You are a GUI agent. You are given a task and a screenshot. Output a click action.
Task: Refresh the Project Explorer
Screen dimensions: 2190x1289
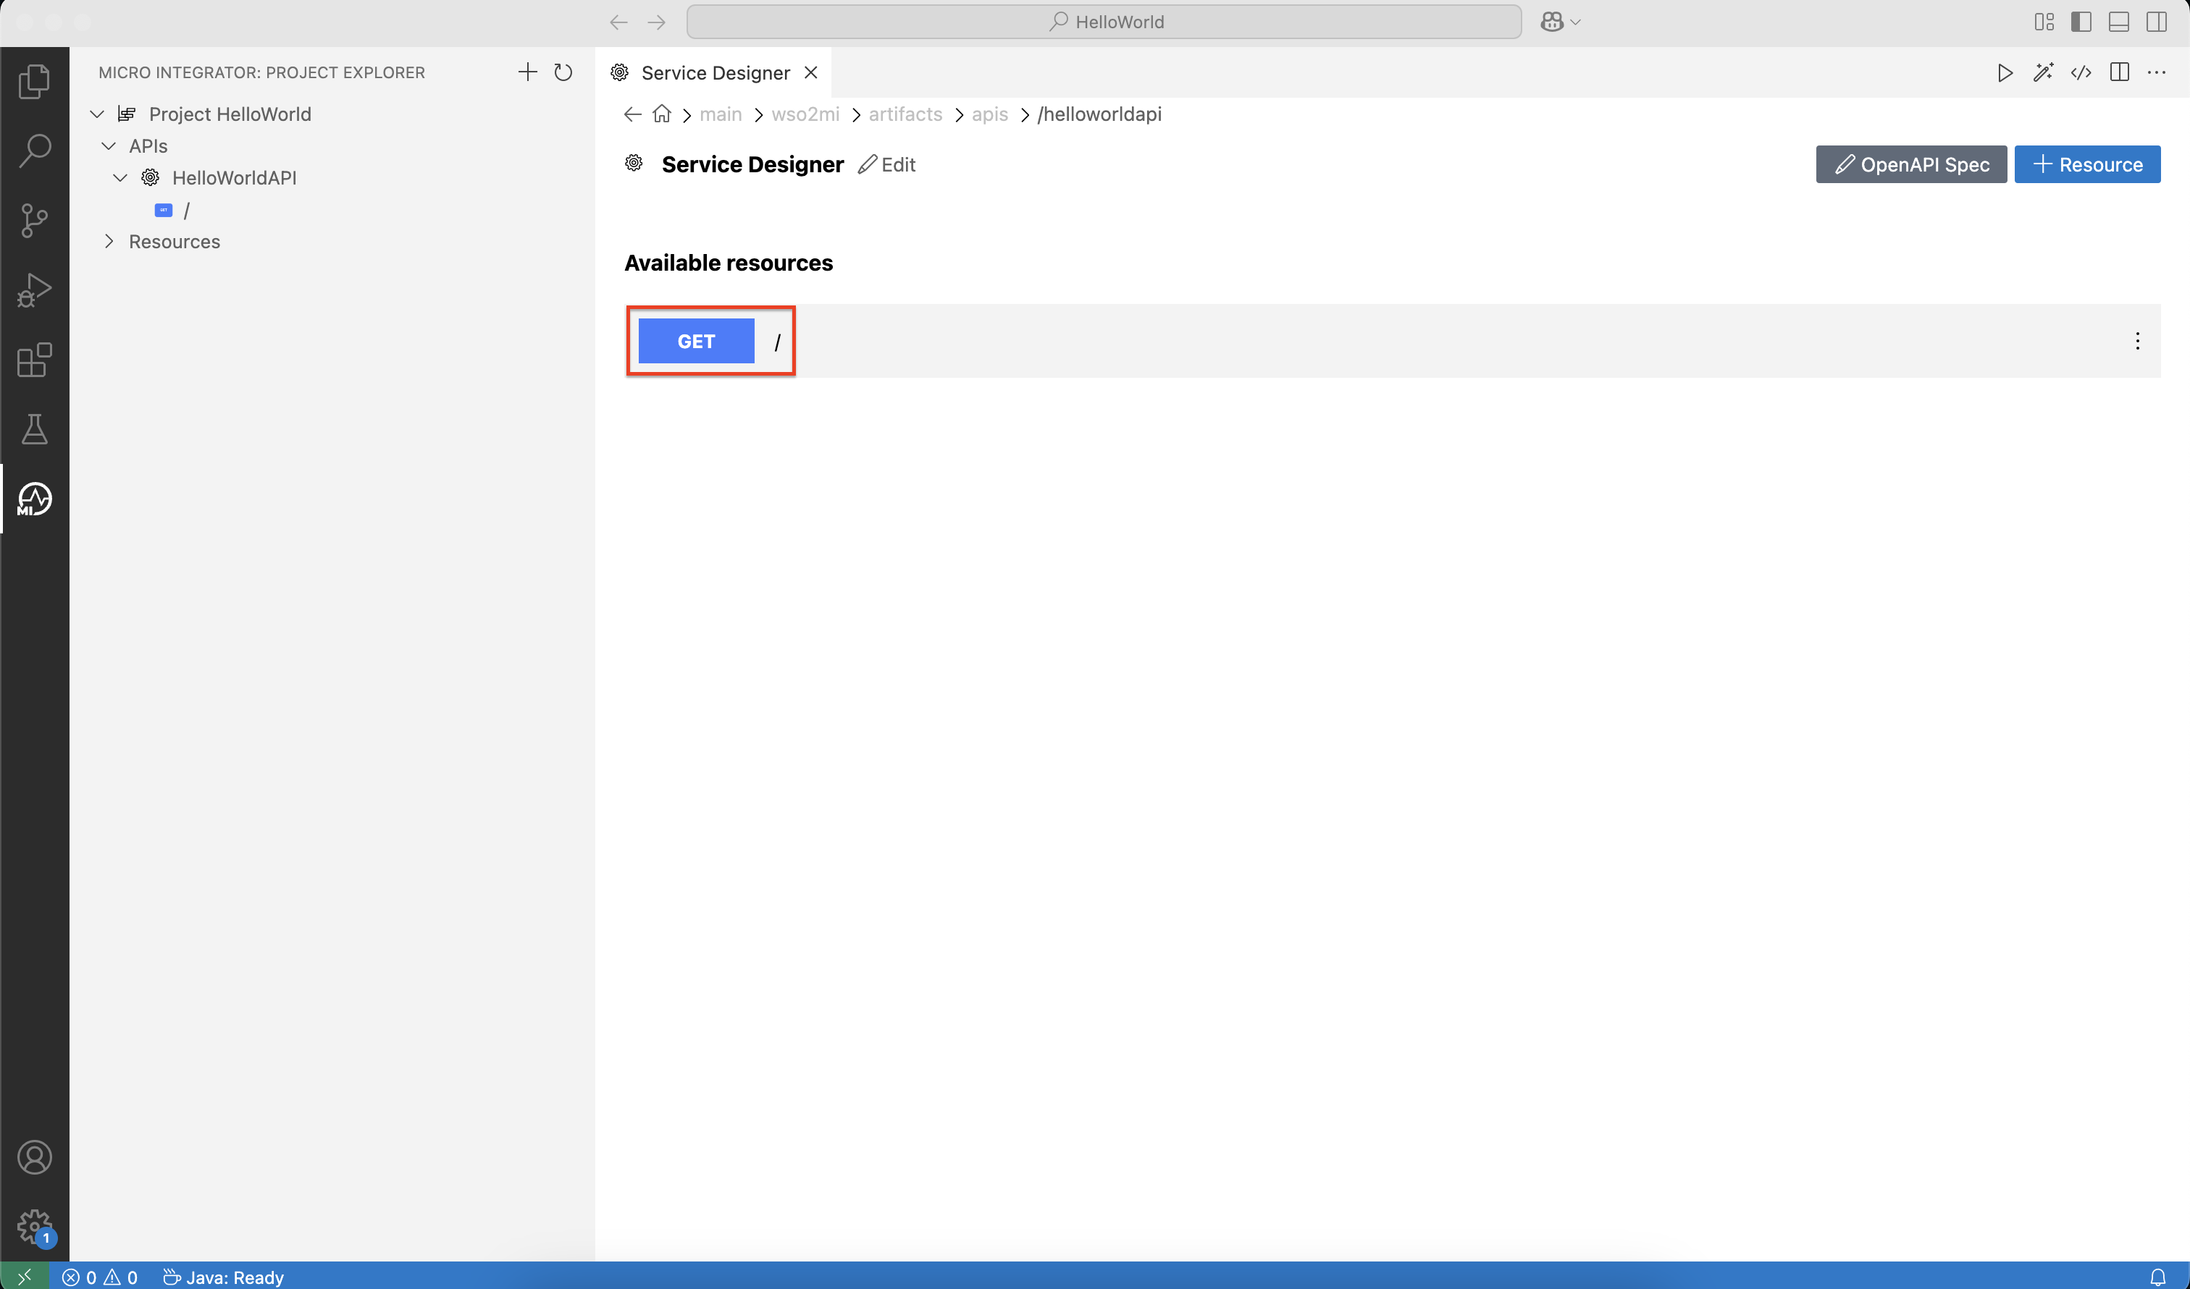pyautogui.click(x=563, y=72)
